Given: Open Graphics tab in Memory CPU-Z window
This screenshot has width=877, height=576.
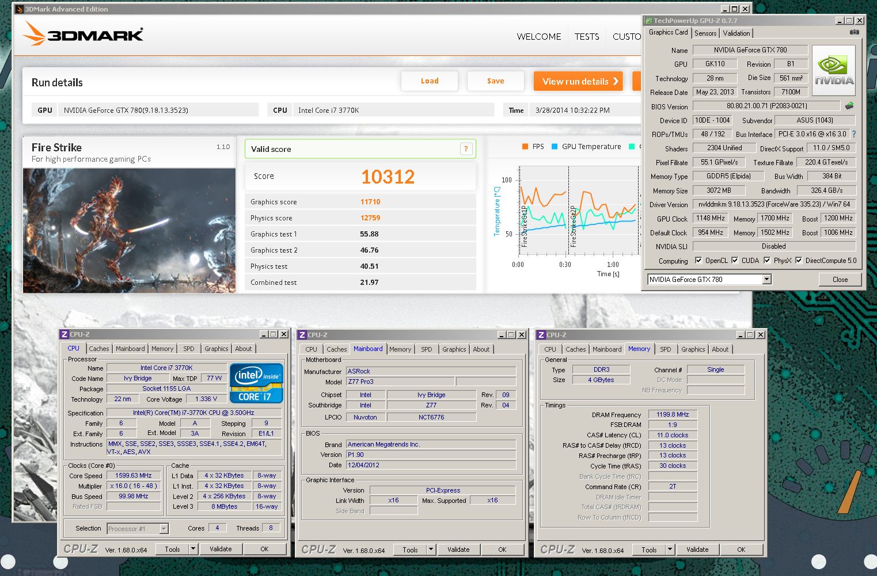Looking at the screenshot, I should (693, 349).
